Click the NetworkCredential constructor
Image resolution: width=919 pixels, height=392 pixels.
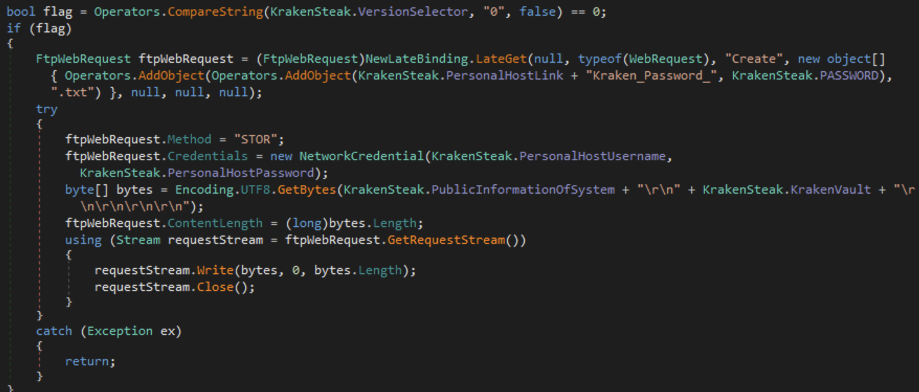[x=361, y=156]
